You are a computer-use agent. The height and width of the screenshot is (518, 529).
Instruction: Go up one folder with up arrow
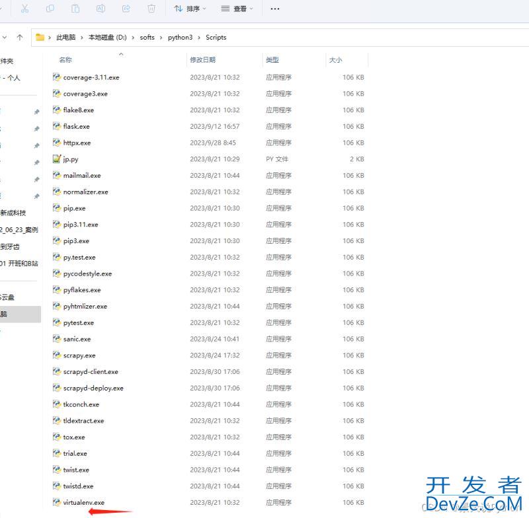[x=20, y=38]
